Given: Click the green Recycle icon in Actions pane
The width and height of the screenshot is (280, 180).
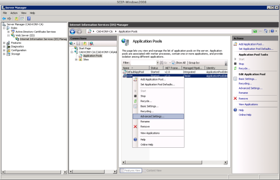Looking at the screenshot, I should pos(235,68).
